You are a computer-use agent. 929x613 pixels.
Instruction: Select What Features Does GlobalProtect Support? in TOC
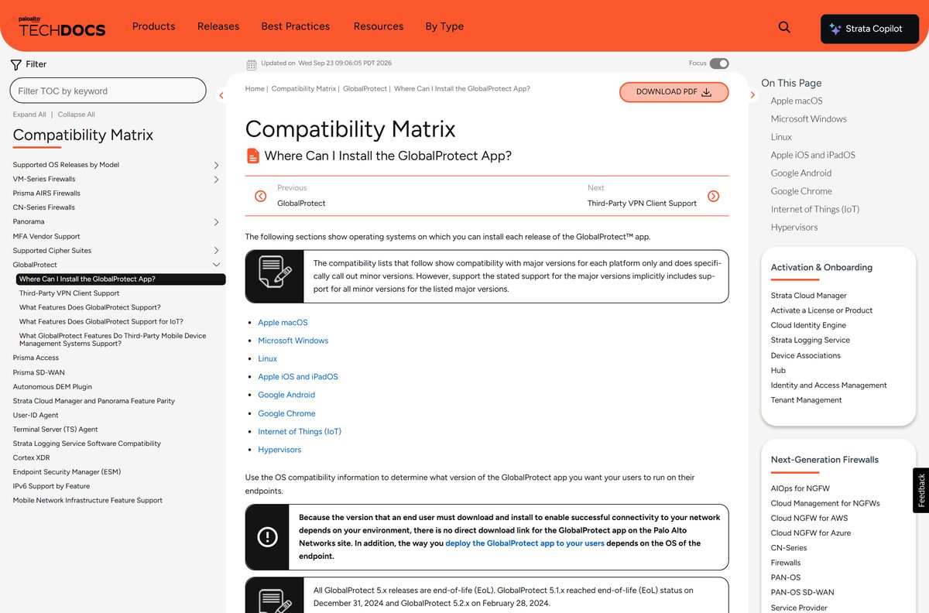pos(90,307)
